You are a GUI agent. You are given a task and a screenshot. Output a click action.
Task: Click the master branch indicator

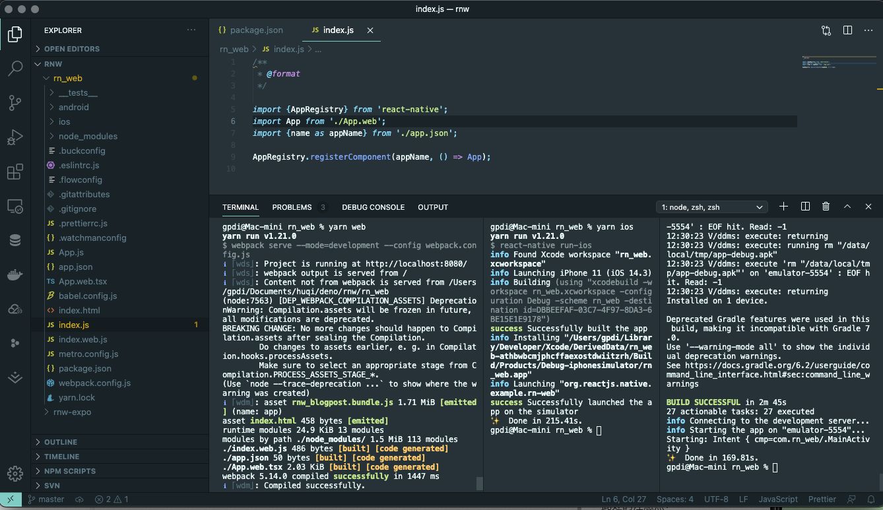[x=46, y=499]
